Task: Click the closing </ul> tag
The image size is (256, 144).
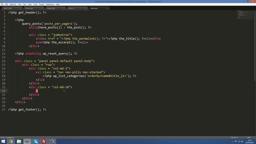Action: pyautogui.click(x=40, y=80)
